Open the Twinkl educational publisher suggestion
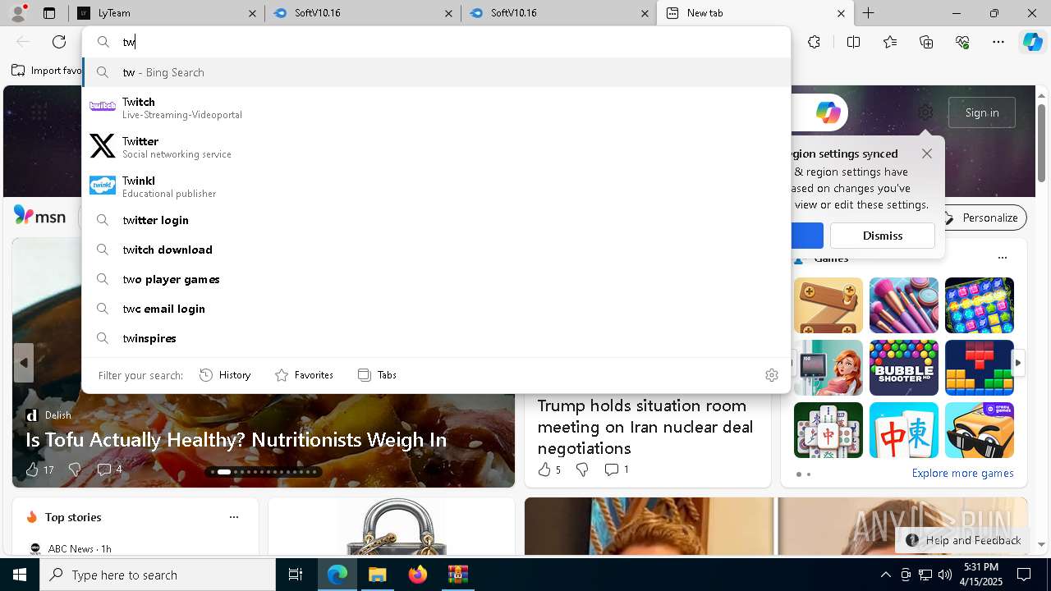 (436, 186)
